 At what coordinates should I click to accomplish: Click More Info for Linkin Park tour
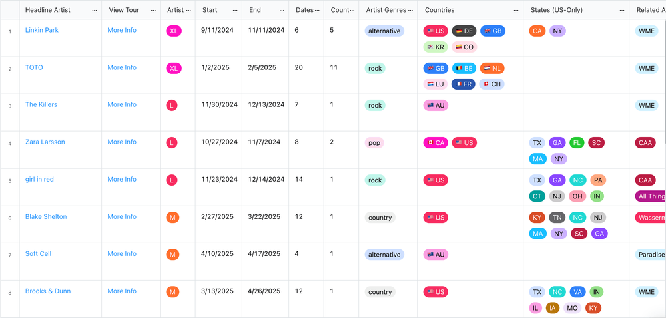pos(122,30)
